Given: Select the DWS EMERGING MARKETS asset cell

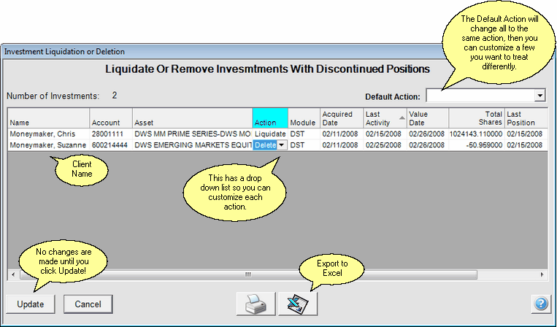Looking at the screenshot, I should coord(192,145).
